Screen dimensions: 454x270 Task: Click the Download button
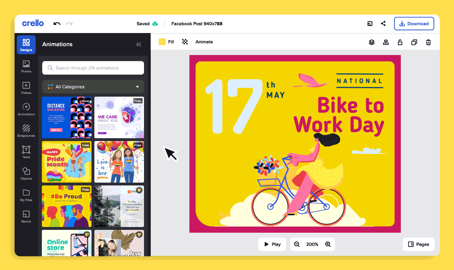pyautogui.click(x=414, y=24)
